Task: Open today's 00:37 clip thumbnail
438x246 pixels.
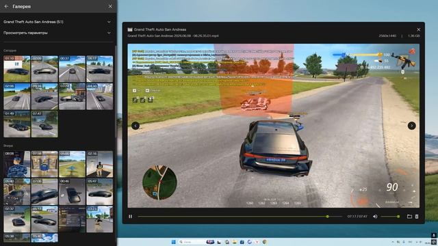Action: pyautogui.click(x=72, y=69)
